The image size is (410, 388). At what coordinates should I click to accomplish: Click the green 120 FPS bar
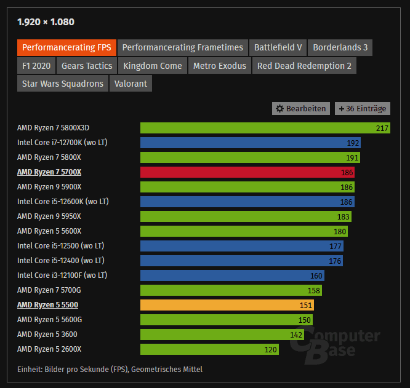pos(209,349)
